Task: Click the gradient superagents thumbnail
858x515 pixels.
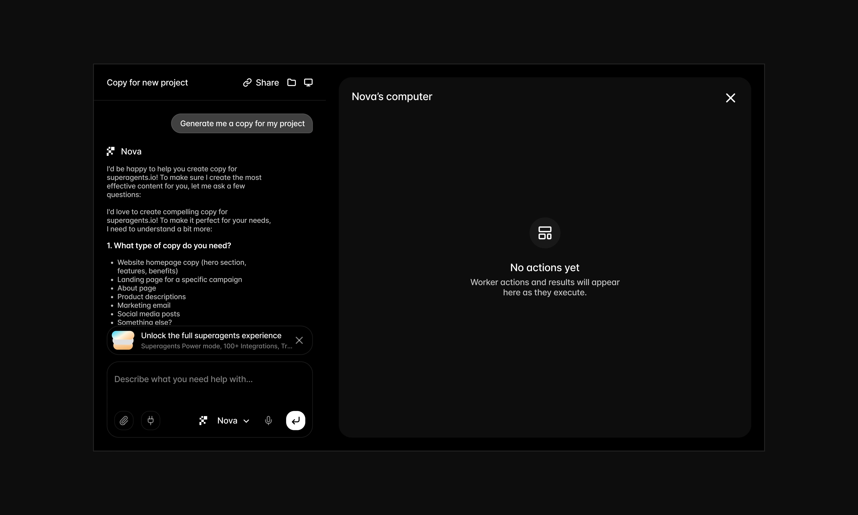Action: coord(123,340)
